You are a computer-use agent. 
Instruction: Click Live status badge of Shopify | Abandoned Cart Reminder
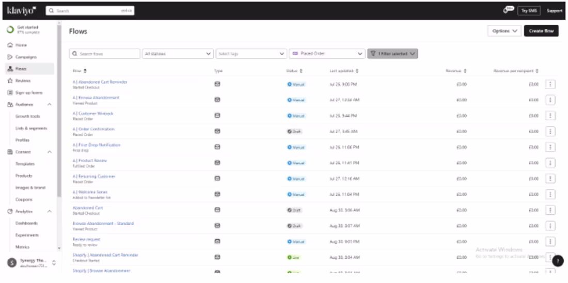tap(293, 257)
